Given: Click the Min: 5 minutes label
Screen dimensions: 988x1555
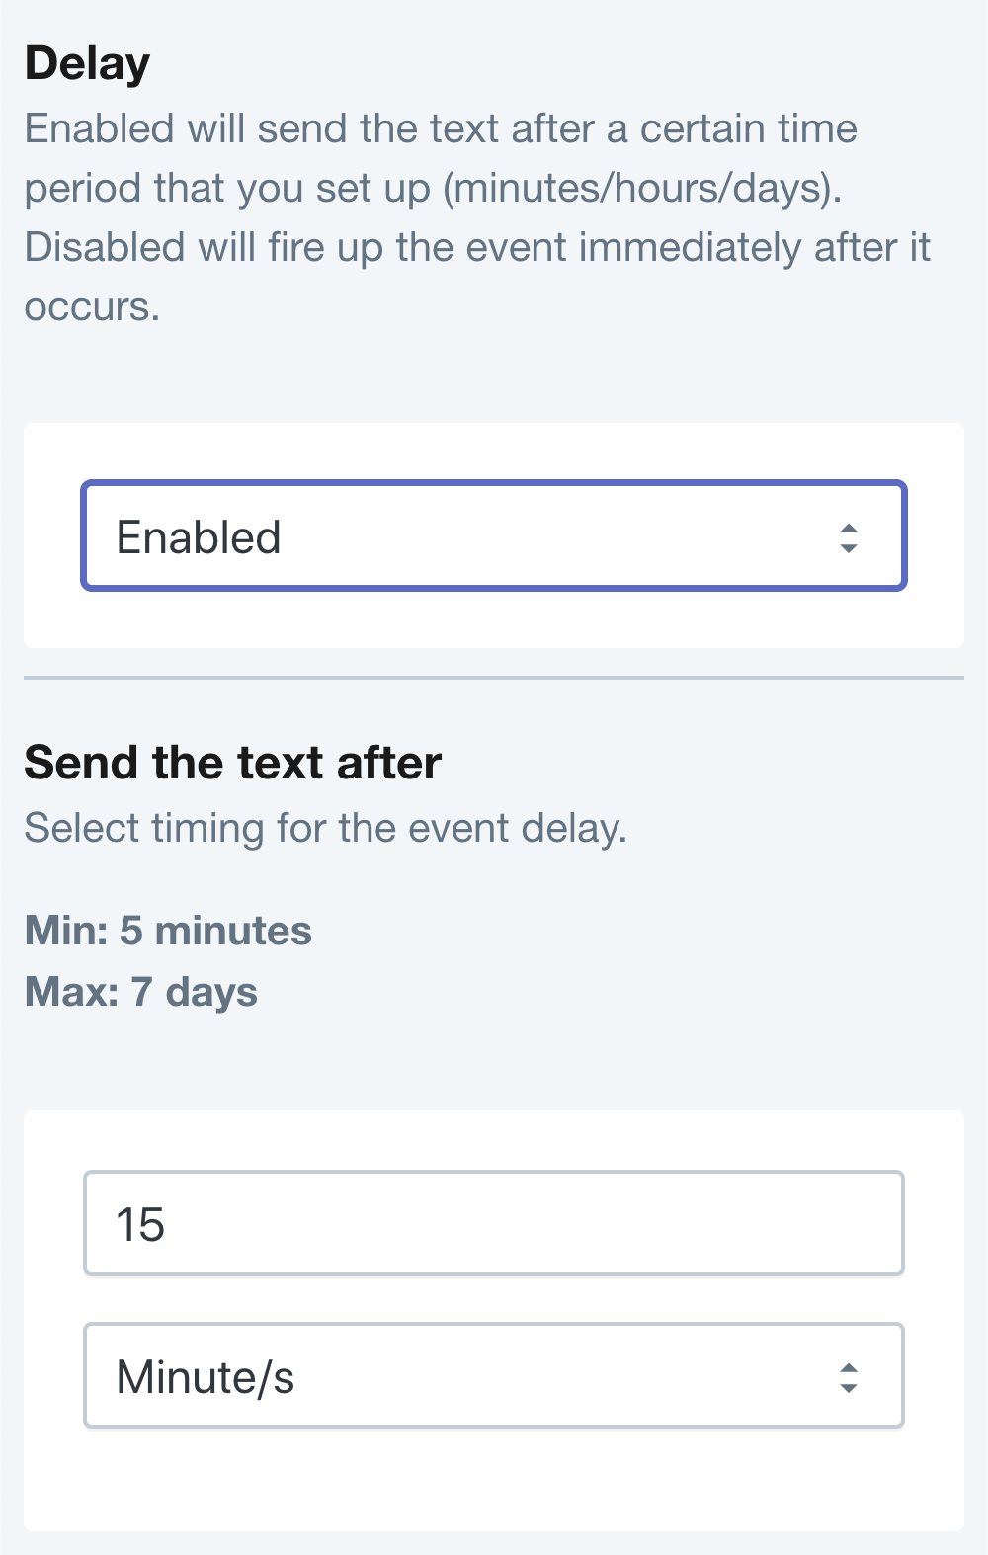Looking at the screenshot, I should pyautogui.click(x=166, y=930).
